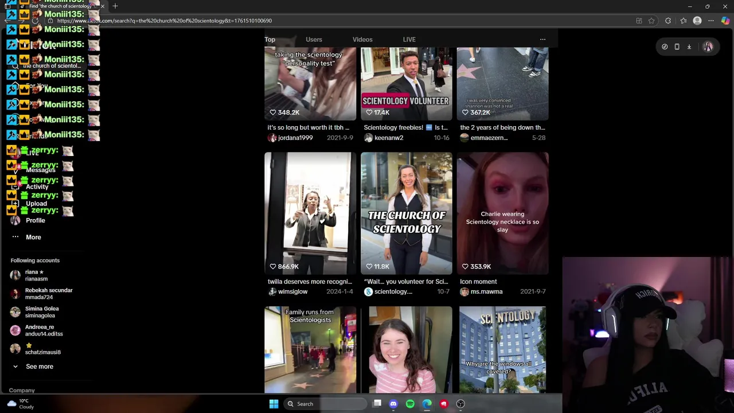Screen dimensions: 734x413
Task: Click the phone app icon in TikTok header
Action: (677, 47)
